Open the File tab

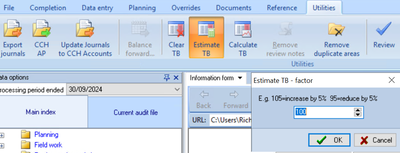click(9, 8)
